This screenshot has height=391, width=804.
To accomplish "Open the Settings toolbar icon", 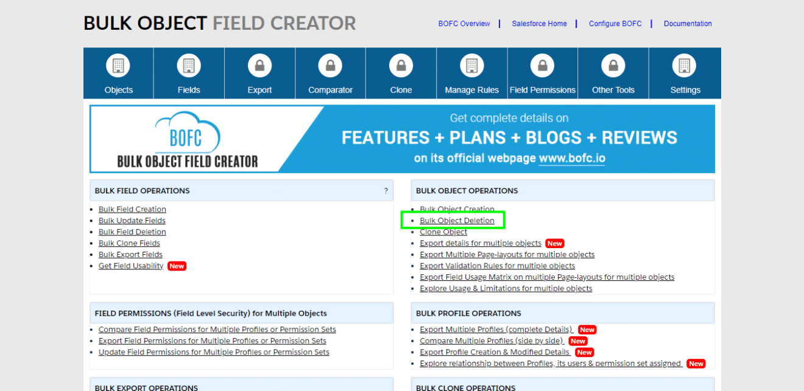I will (685, 65).
